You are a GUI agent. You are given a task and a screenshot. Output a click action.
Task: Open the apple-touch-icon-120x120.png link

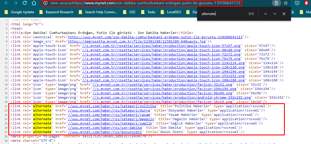click(x=164, y=67)
